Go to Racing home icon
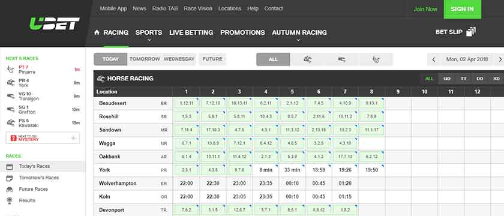Image resolution: width=504 pixels, height=216 pixels. pyautogui.click(x=97, y=32)
